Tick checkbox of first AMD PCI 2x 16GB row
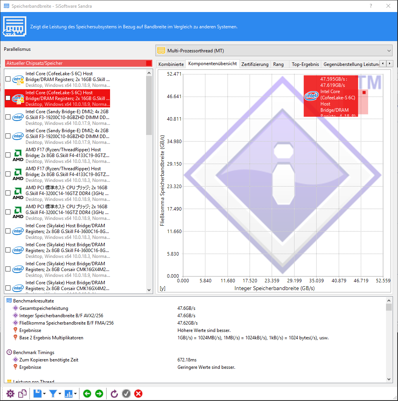The height and width of the screenshot is (401, 398). coord(8,193)
